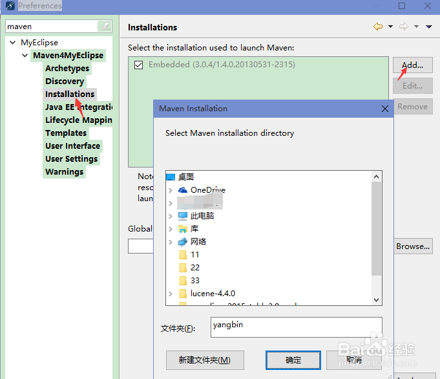Select the 桌面 desktop icon entry
The height and width of the screenshot is (379, 440).
[171, 177]
